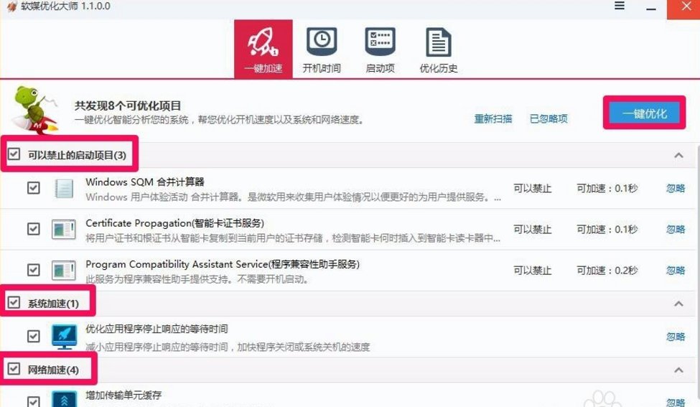This screenshot has width=700, height=407.
Task: Toggle the 可以禁止的启动项目(3) group checkbox
Action: (14, 154)
